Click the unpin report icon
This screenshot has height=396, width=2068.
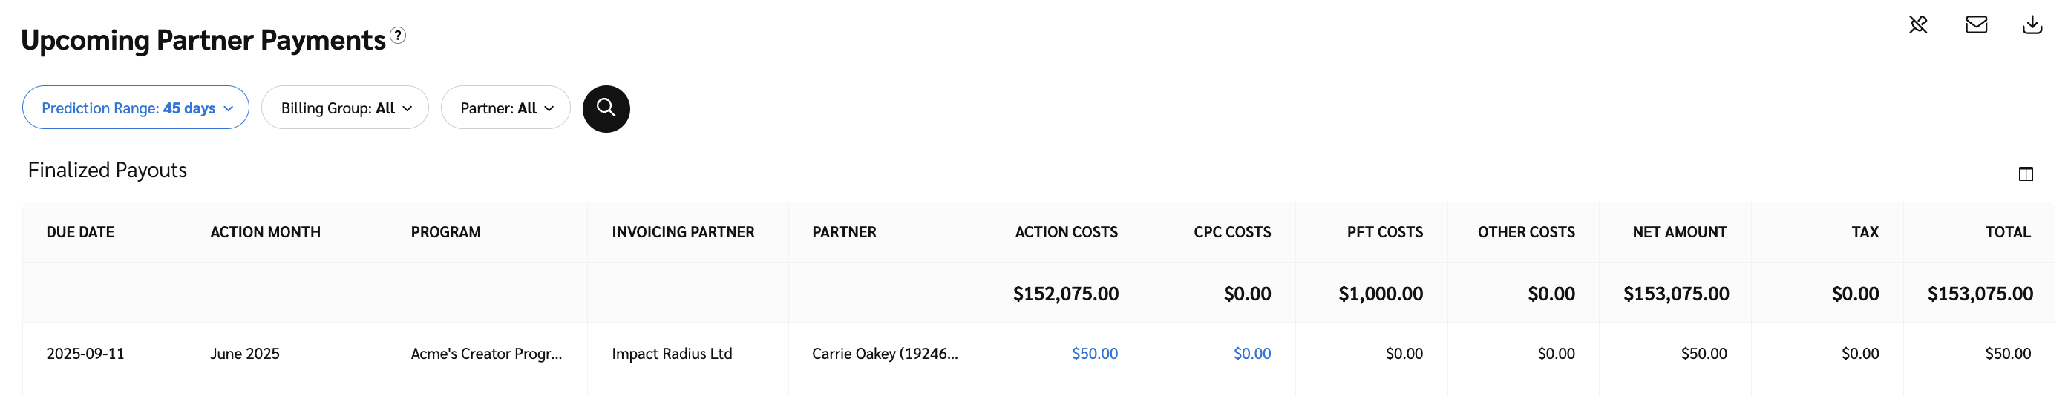1918,25
